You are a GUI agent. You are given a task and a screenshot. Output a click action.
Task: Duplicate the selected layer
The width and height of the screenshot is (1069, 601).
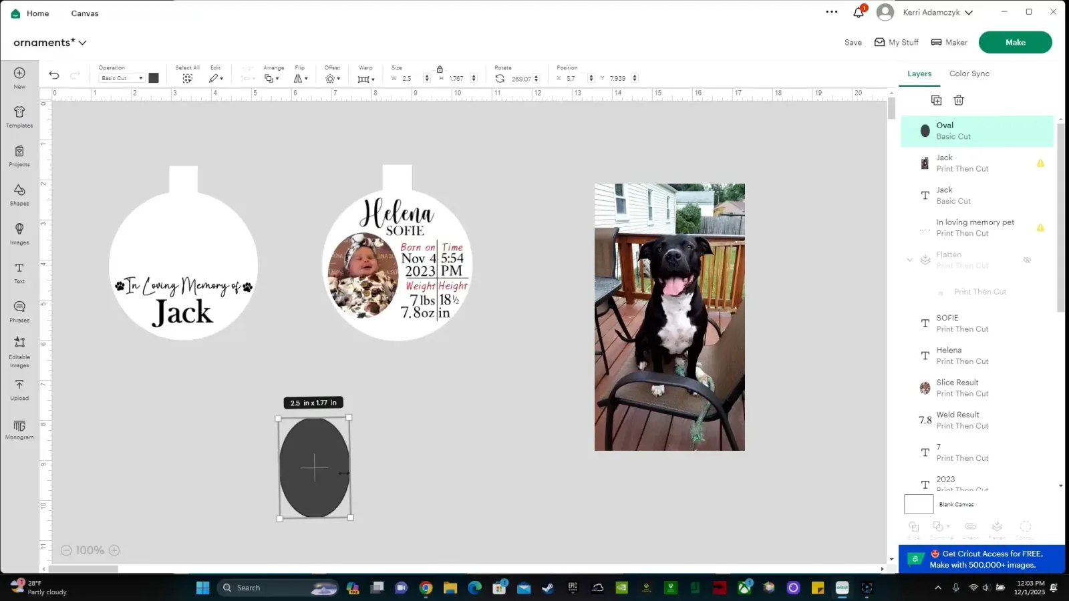point(936,100)
